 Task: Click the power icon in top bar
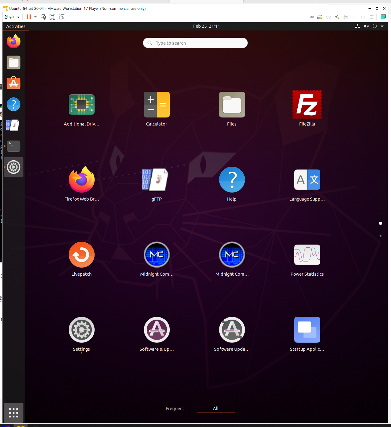(375, 26)
